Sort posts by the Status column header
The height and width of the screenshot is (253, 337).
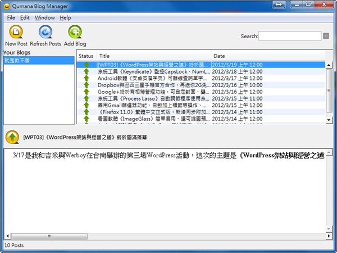point(86,56)
